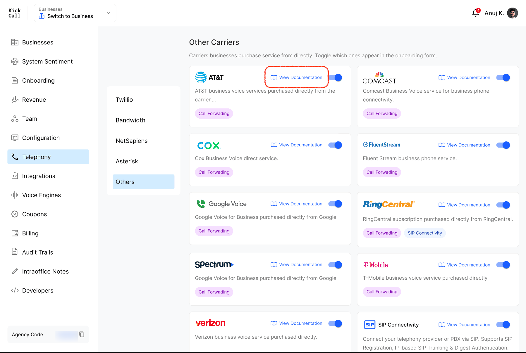Switch off the Spectrum carrier toggle
Viewport: 526px width, 353px height.
click(335, 265)
